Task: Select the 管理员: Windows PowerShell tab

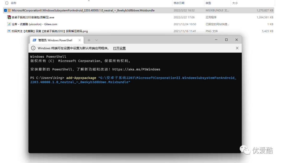Action: tap(57, 40)
